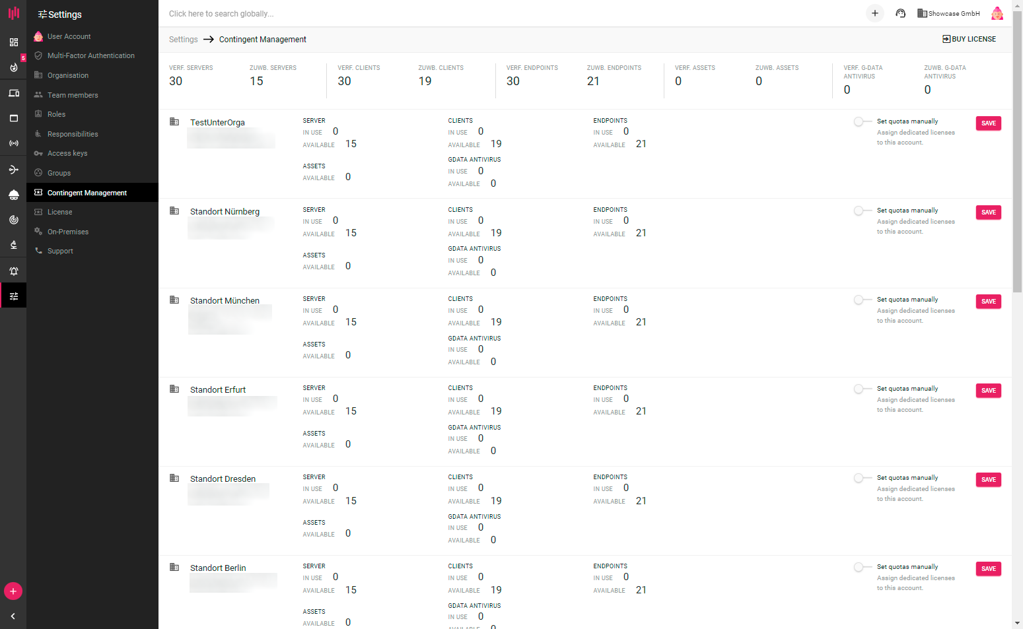Go to Team members settings
Viewport: 1023px width, 629px height.
73,95
